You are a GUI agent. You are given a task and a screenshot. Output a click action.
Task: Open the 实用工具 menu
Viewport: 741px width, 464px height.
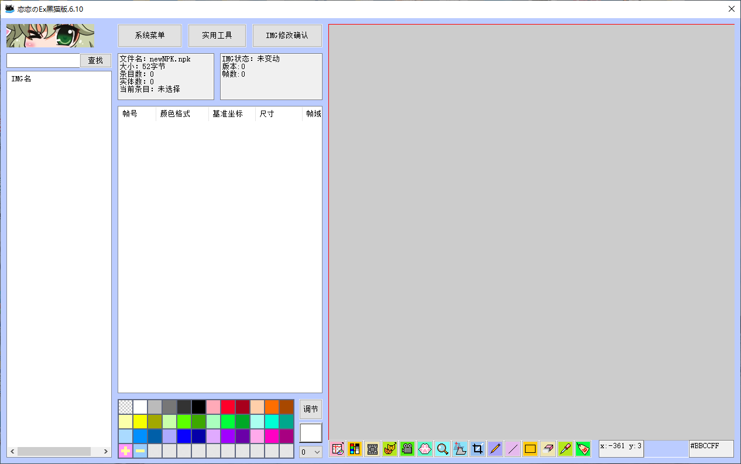(217, 35)
